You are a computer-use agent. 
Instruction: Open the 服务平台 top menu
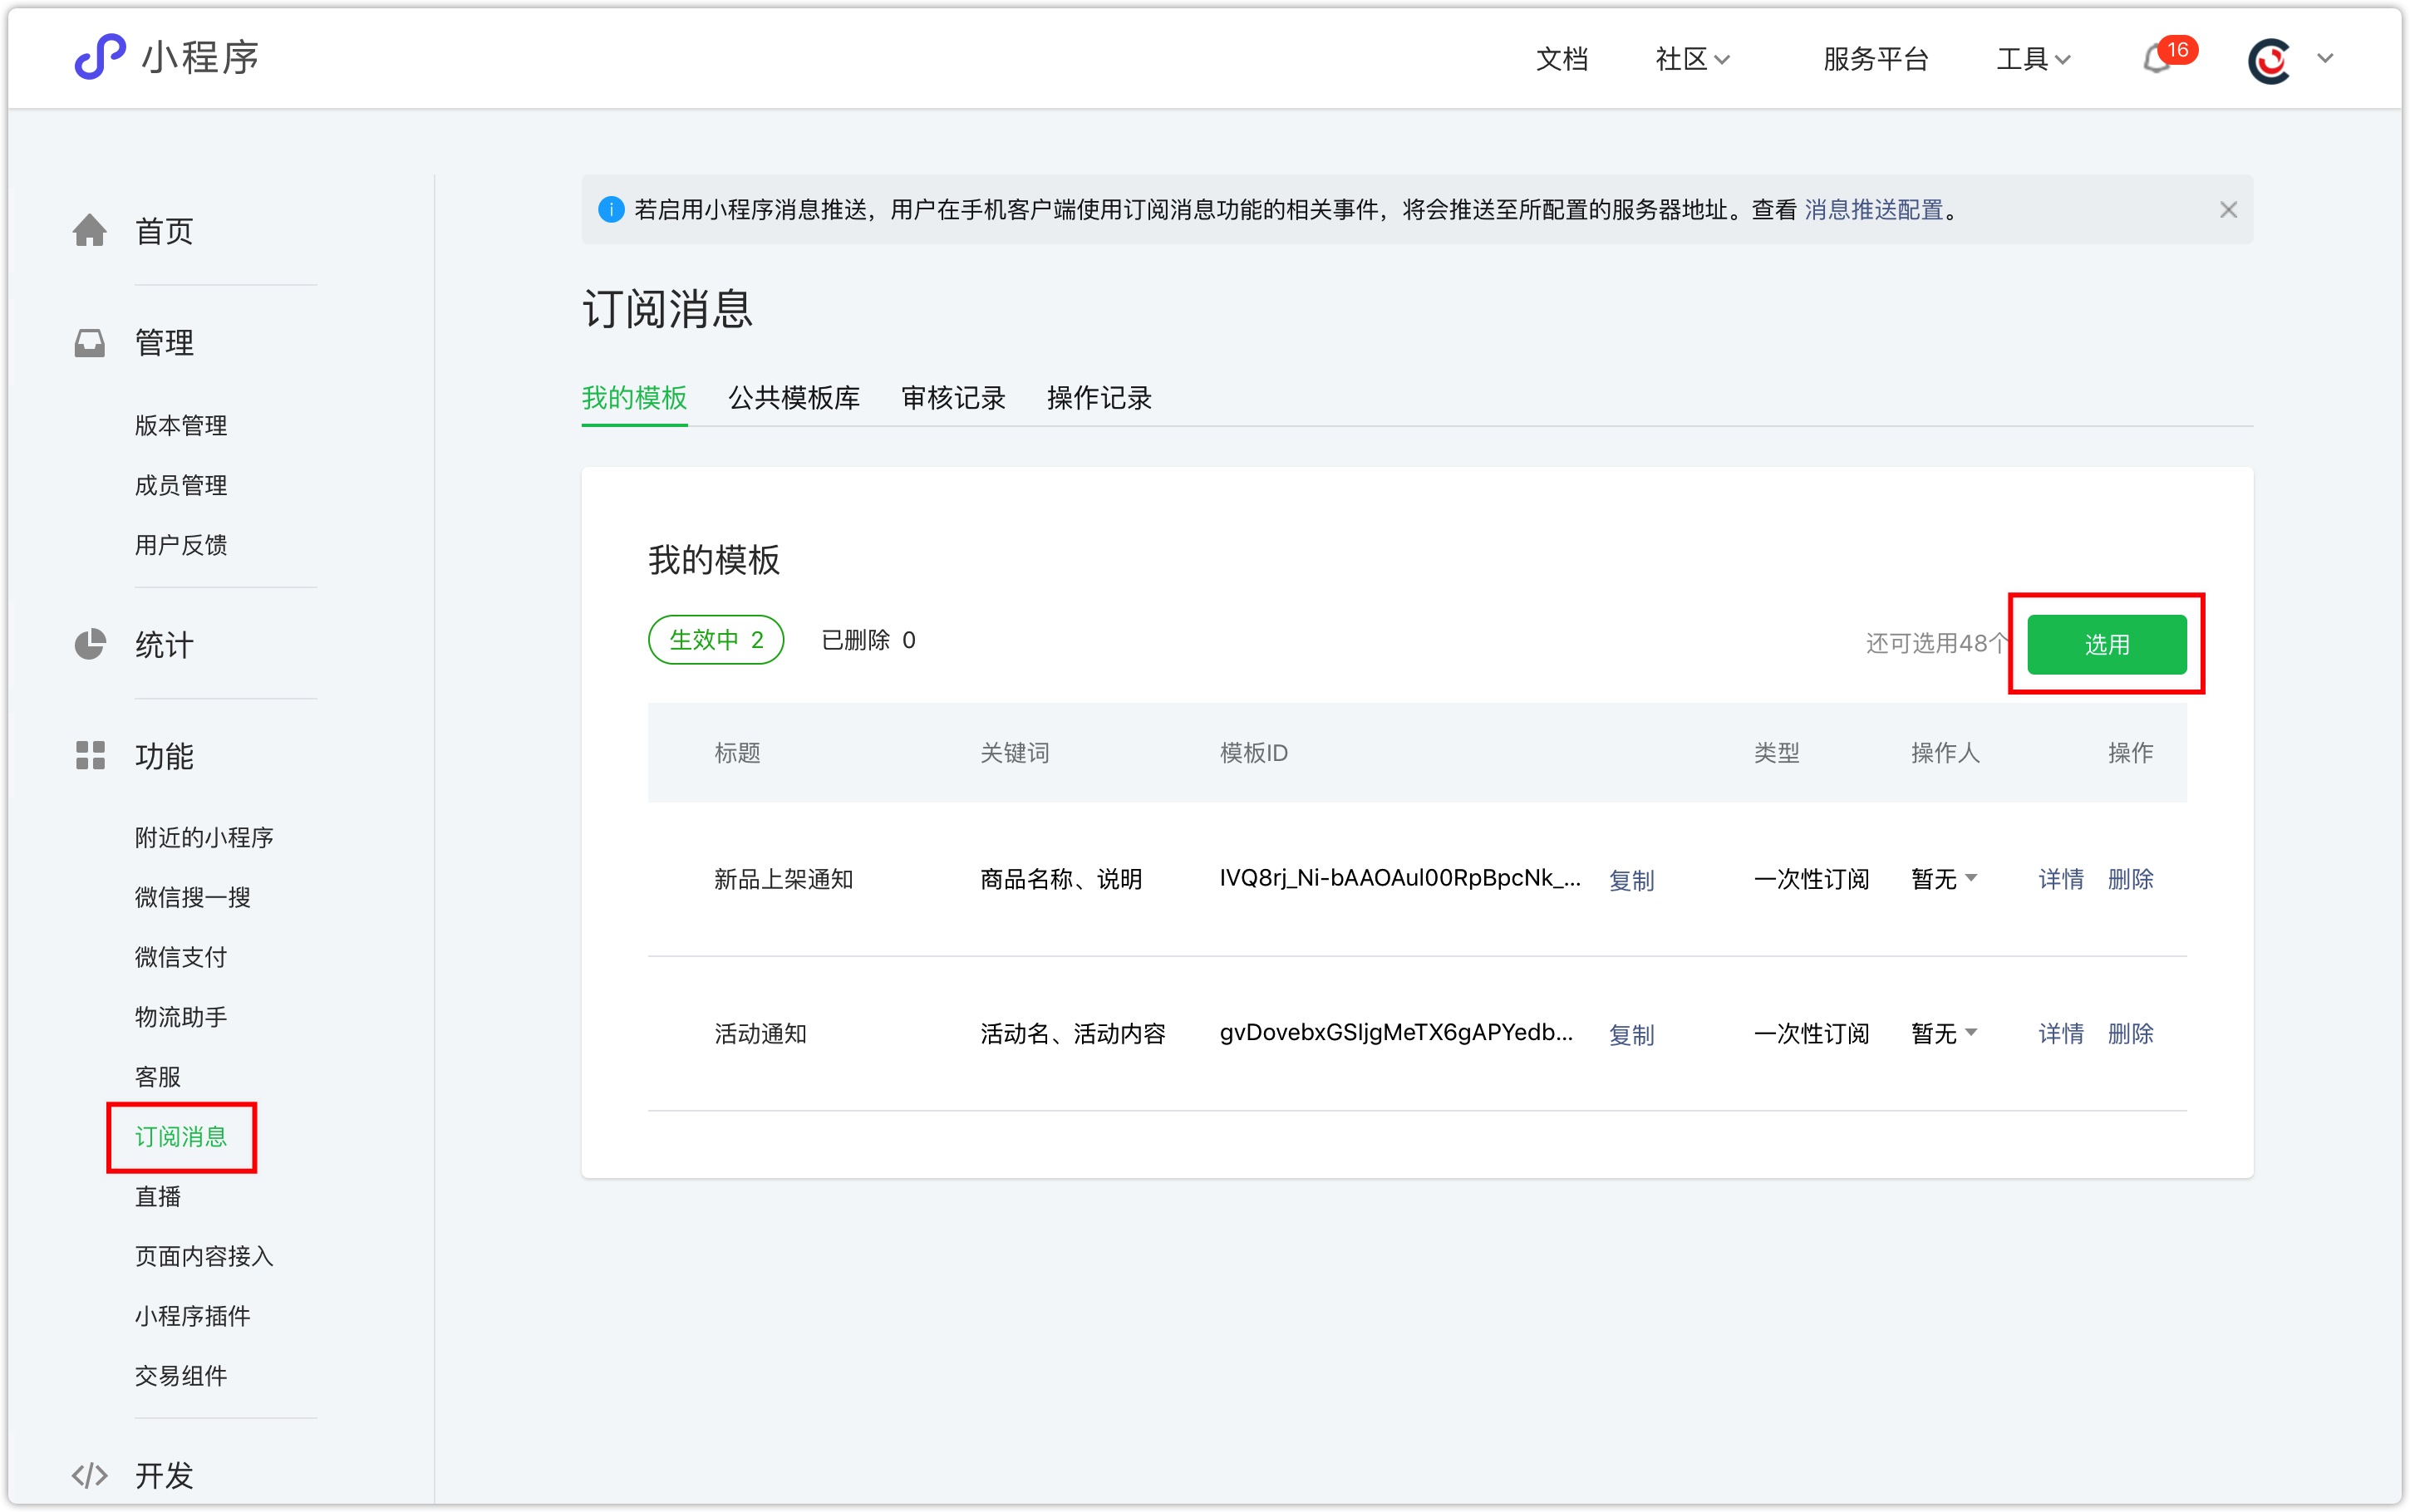[x=1875, y=59]
